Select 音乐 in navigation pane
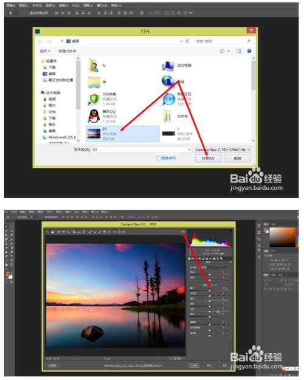The width and height of the screenshot is (304, 380). pyautogui.click(x=49, y=124)
